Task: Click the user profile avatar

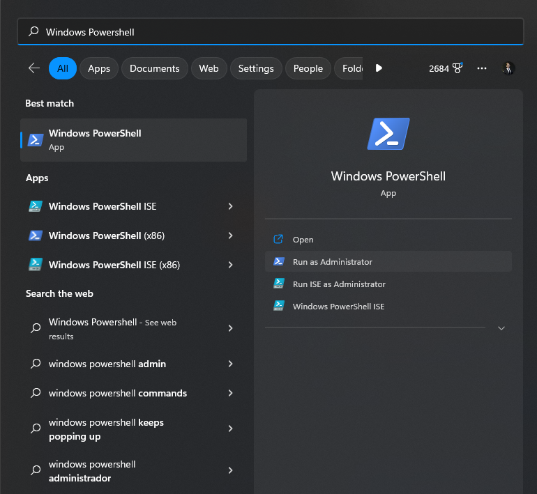Action: 508,68
